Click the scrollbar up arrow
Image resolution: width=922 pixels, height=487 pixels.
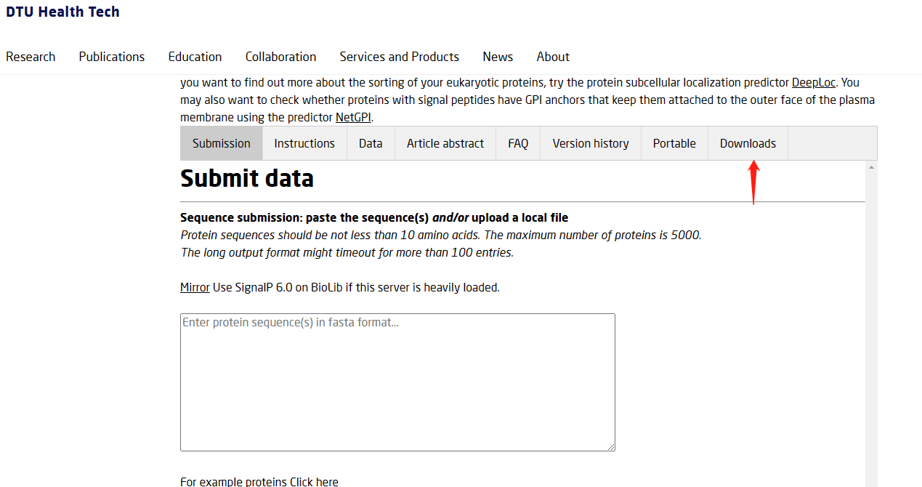tap(871, 167)
